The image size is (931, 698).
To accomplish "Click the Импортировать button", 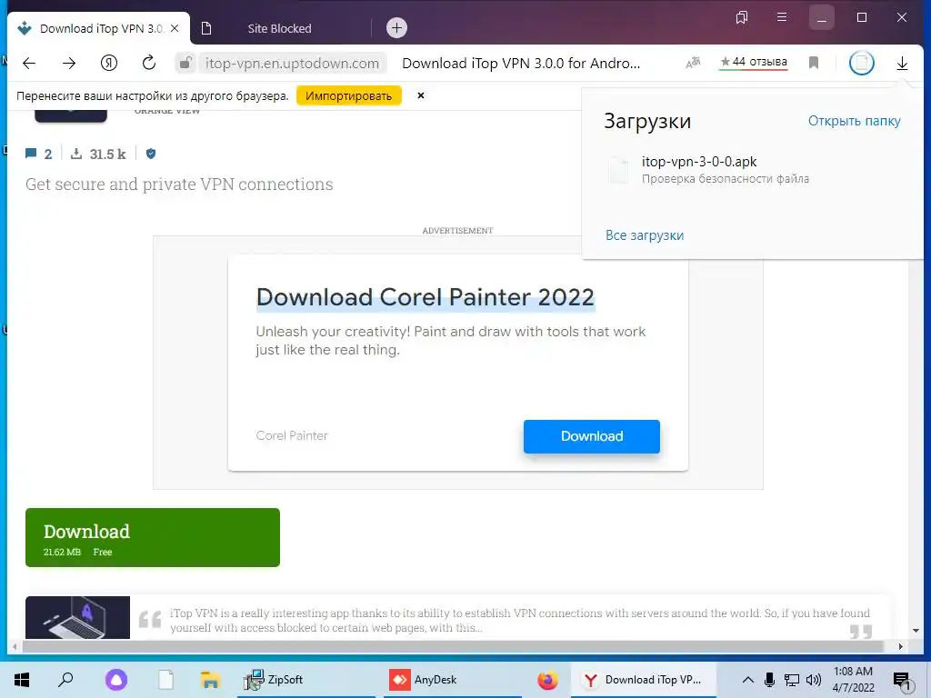I will 348,96.
